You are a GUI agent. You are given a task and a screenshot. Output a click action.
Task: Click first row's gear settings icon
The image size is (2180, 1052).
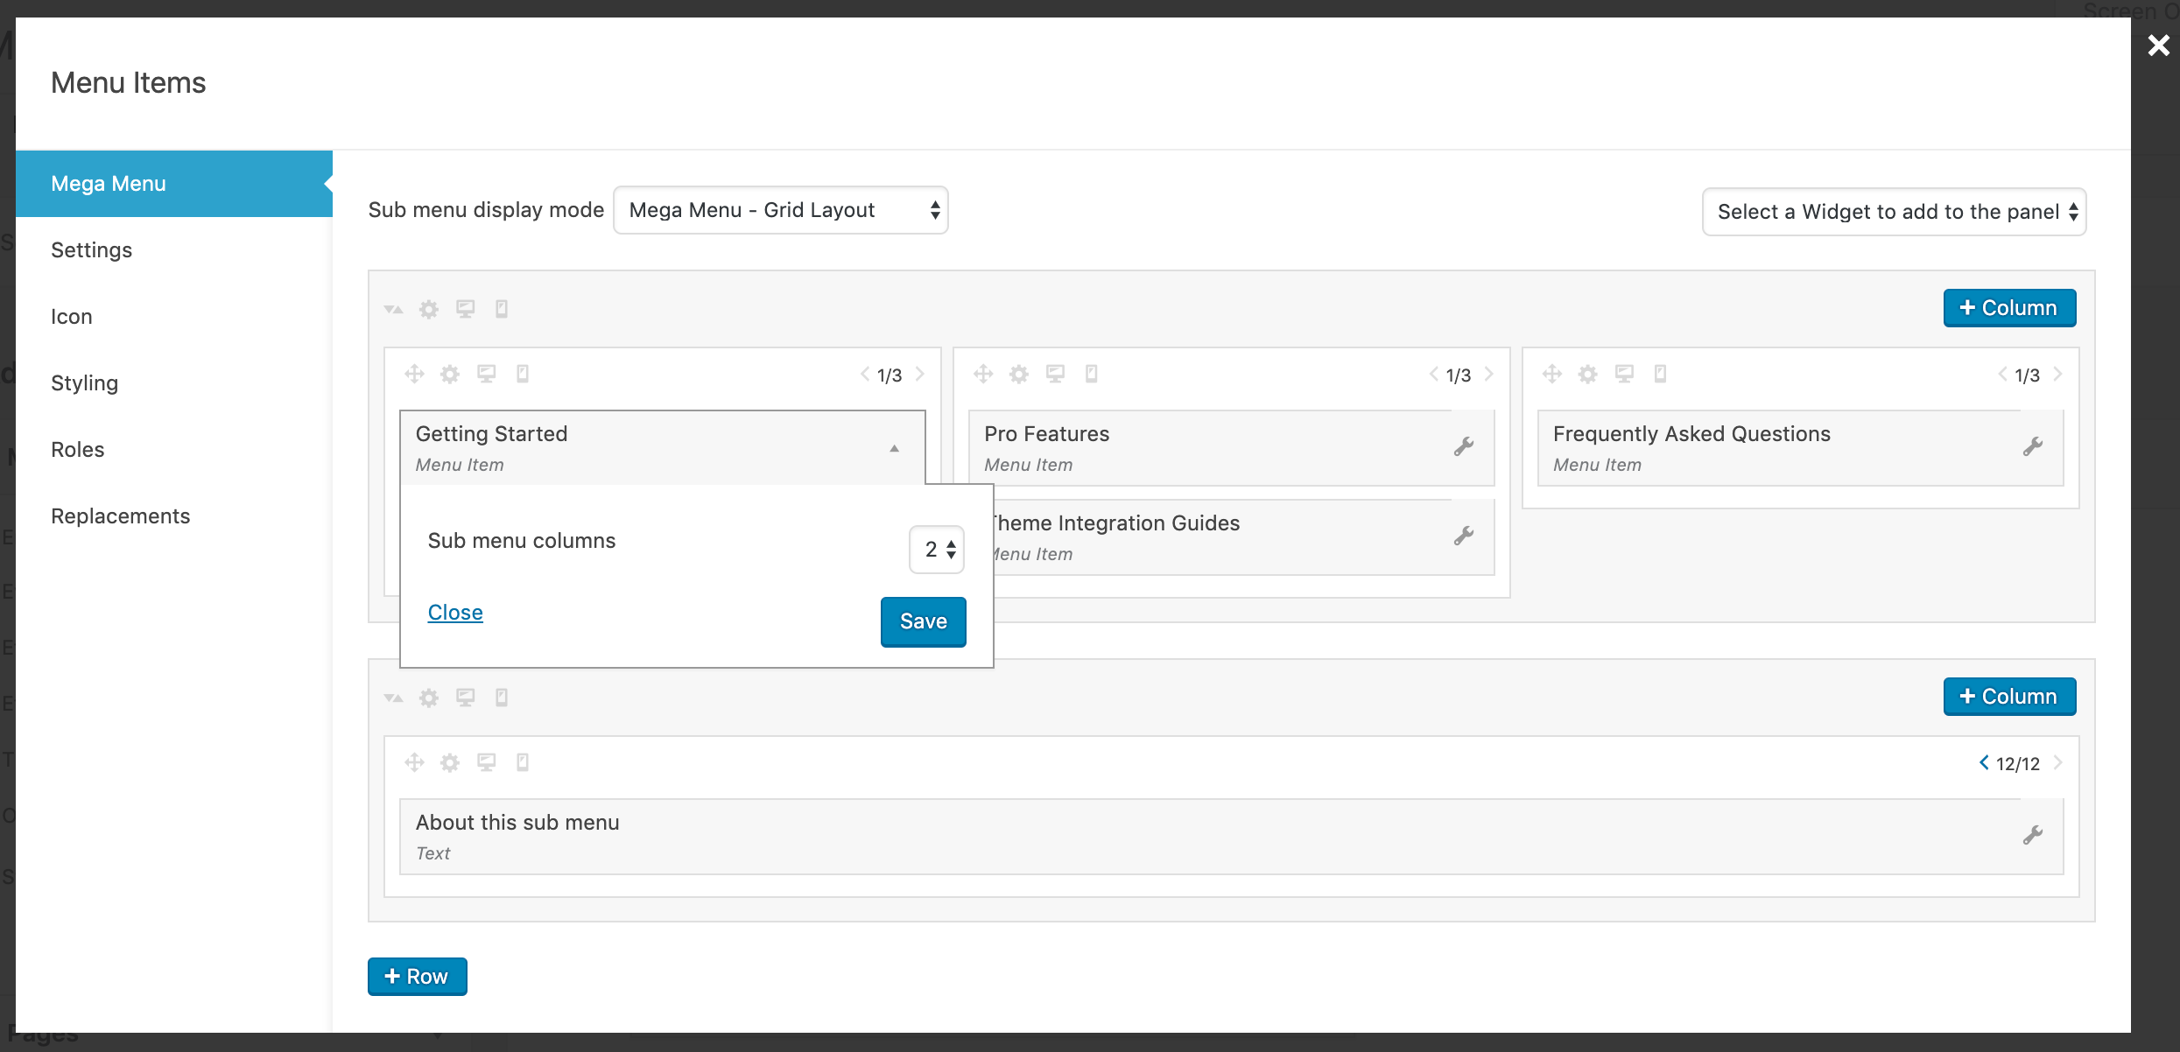point(428,309)
